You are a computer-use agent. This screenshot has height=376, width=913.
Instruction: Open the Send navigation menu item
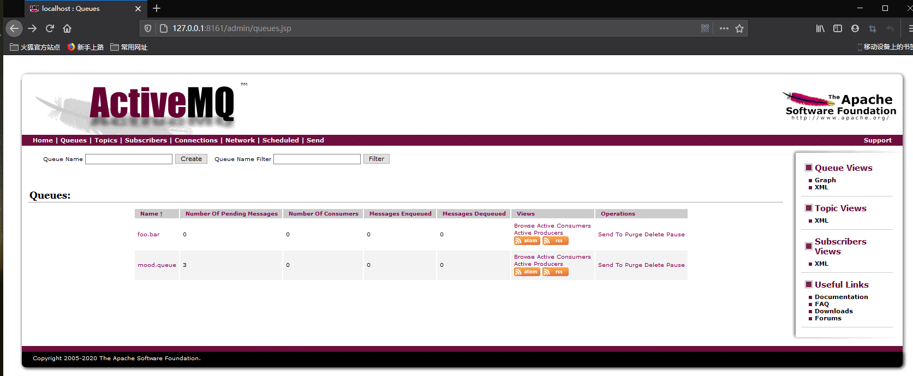315,140
